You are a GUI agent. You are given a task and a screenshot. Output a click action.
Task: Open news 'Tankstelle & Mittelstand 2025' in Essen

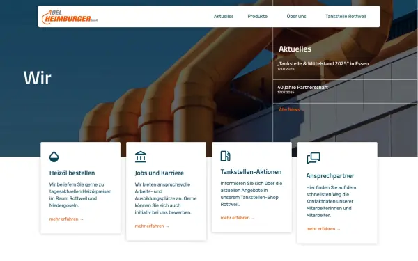(x=323, y=63)
